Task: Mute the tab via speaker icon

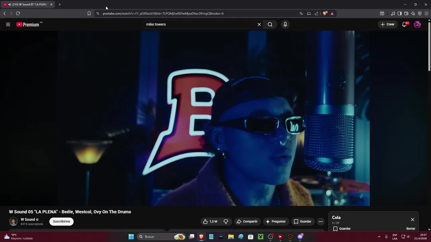Action: click(x=9, y=4)
